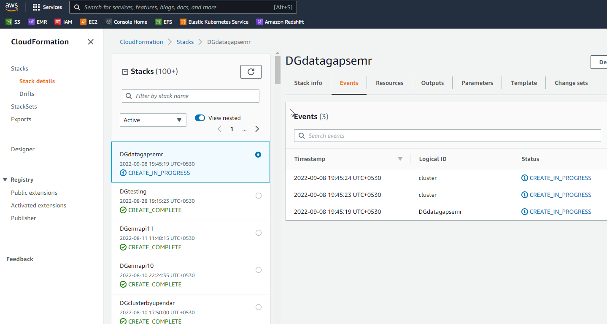Open the EC2 service shortcut icon
Viewport: 607px width, 324px height.
point(83,22)
